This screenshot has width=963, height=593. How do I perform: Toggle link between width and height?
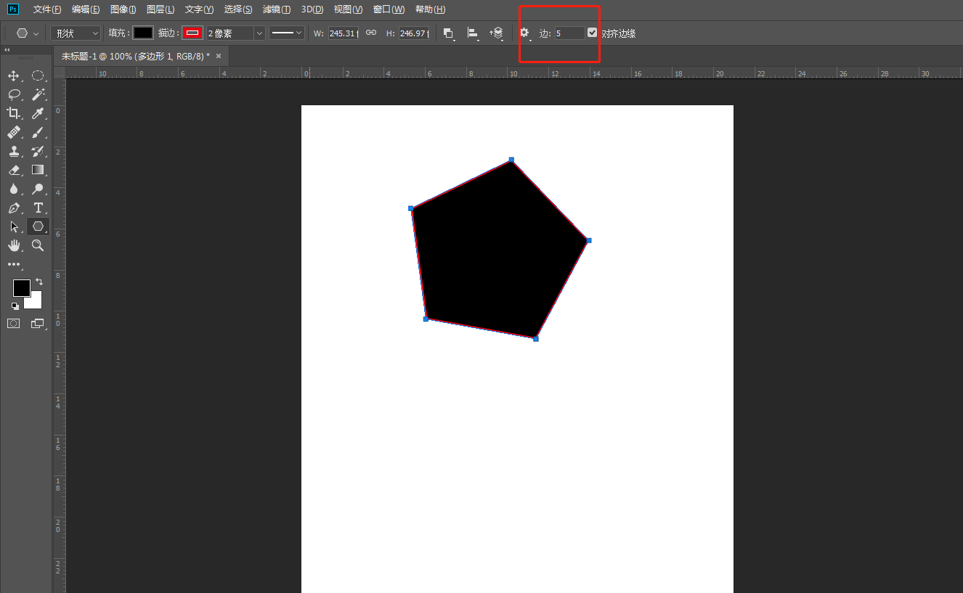click(x=371, y=33)
